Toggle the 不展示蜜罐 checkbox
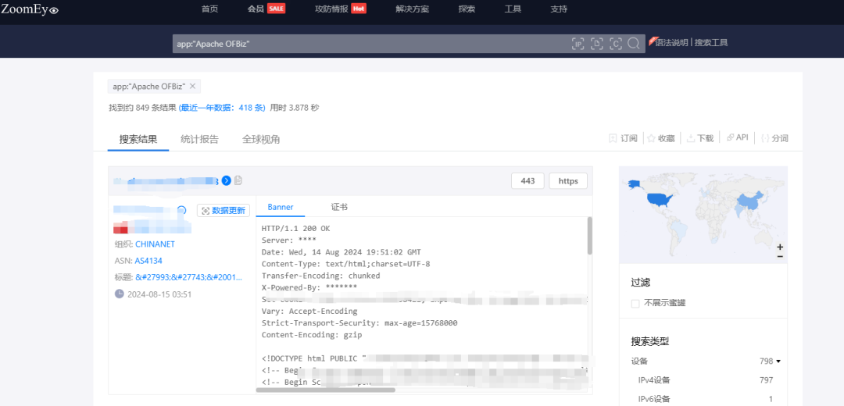Viewport: 844px width, 406px height. pos(635,304)
